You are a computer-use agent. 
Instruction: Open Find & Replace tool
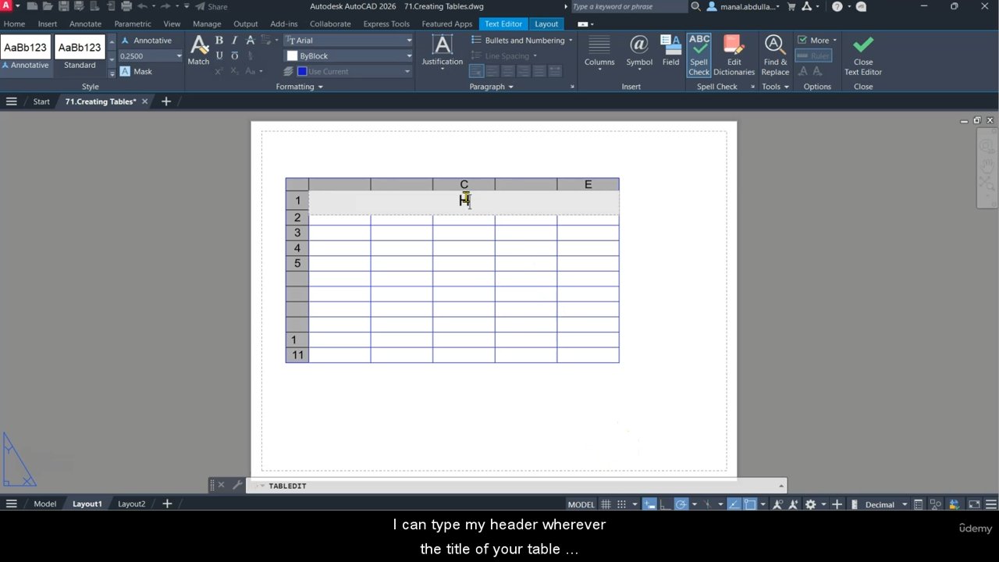pos(774,55)
